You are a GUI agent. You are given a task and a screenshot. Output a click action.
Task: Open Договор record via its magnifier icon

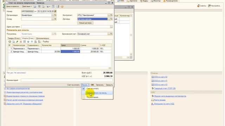coord(111,19)
